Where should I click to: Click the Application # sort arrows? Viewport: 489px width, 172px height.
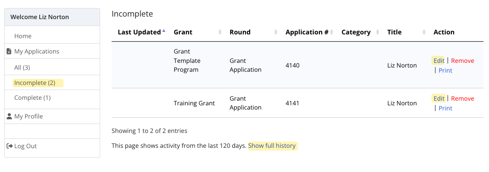click(332, 32)
